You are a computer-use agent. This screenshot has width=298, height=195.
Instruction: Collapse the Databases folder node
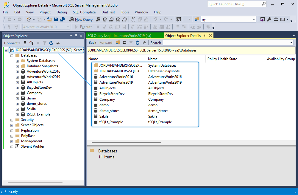point(12,56)
